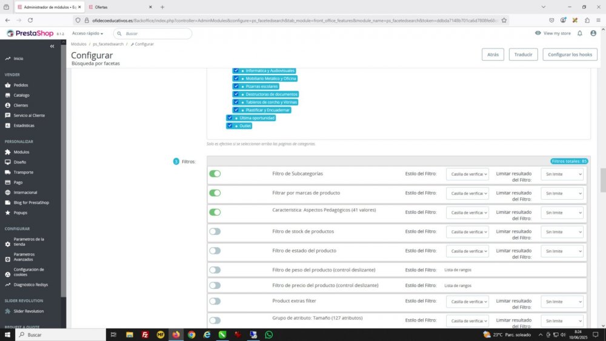606x341 pixels.
Task: Open limit dropdown for Product extras filter
Action: [562, 302]
